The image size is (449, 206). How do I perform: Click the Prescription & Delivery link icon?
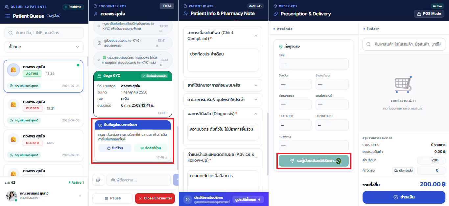click(276, 14)
